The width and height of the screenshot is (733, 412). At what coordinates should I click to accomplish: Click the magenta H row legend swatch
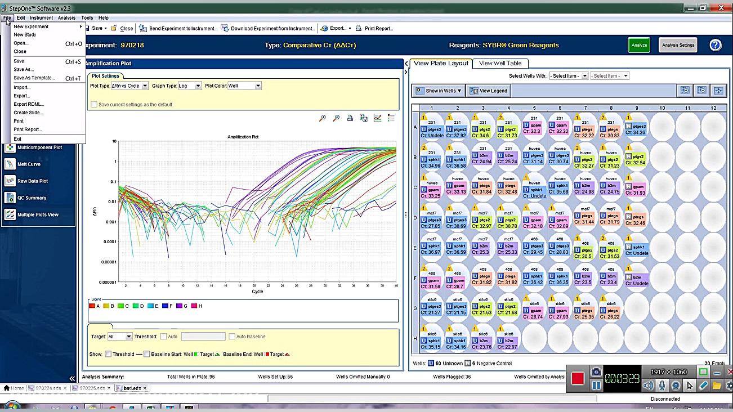[194, 306]
